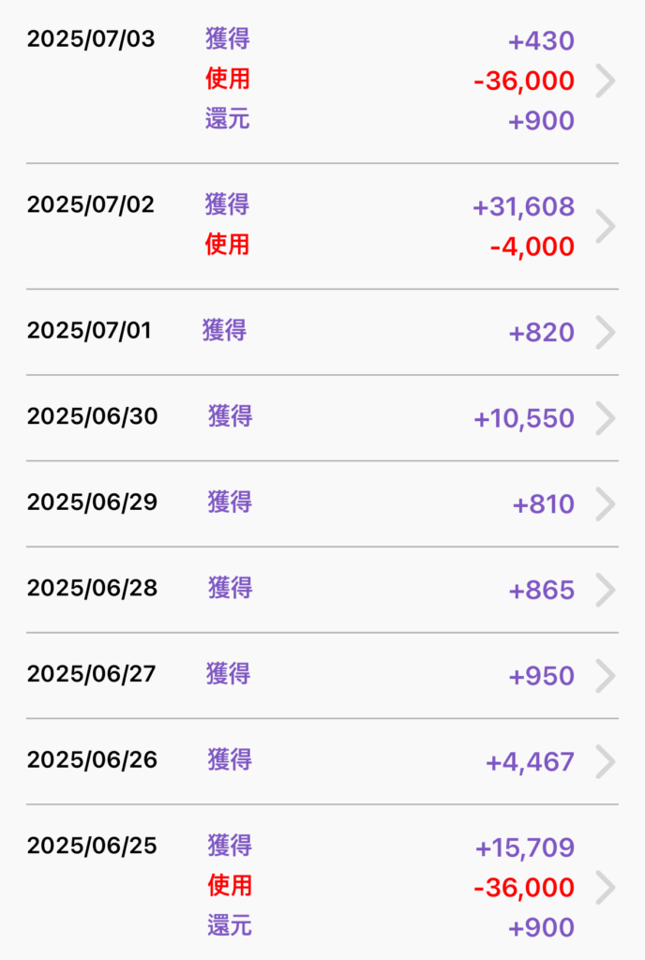Select the +15,709 earned amount

pyautogui.click(x=525, y=847)
